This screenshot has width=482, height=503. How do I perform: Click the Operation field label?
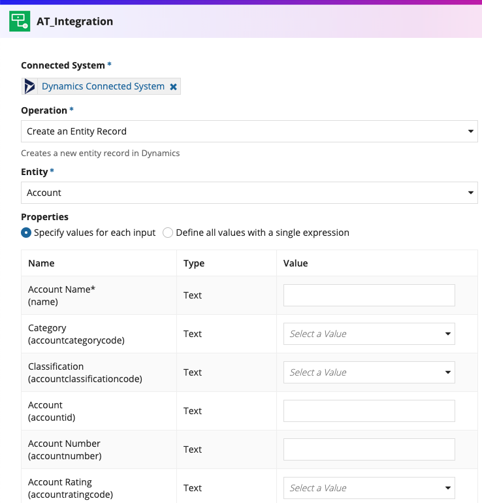pos(44,110)
